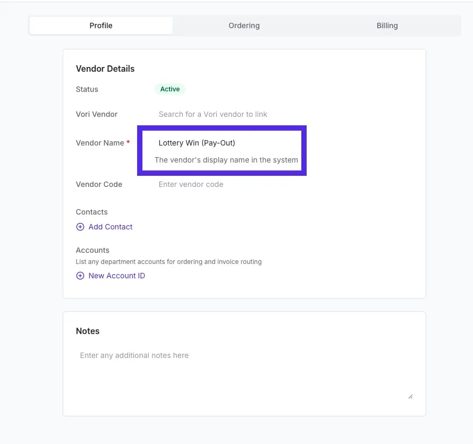Click the Add Contact link text

point(111,227)
